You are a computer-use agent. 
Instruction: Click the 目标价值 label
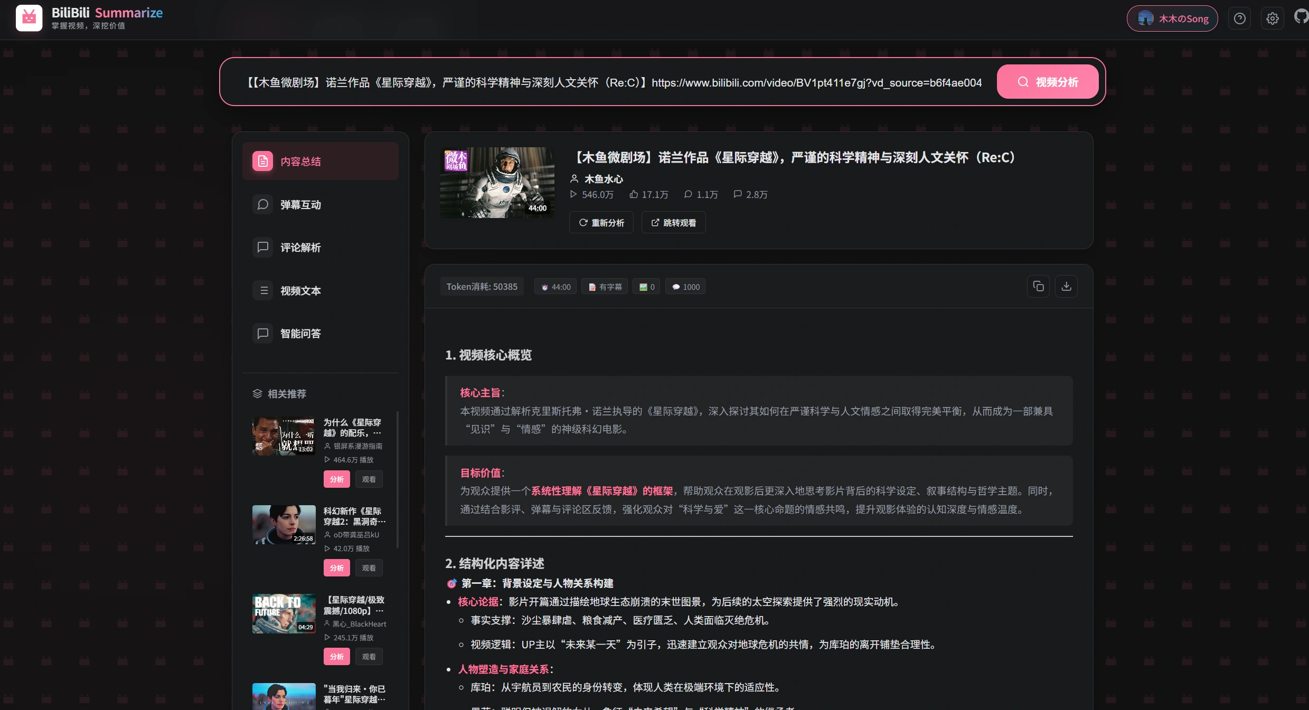click(x=481, y=473)
